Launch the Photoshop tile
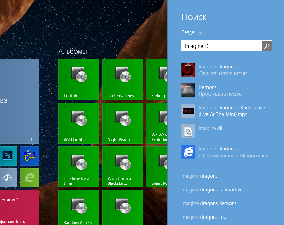 tap(8, 156)
